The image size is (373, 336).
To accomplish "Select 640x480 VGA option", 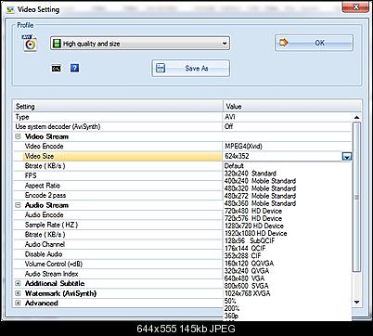I will point(244,278).
